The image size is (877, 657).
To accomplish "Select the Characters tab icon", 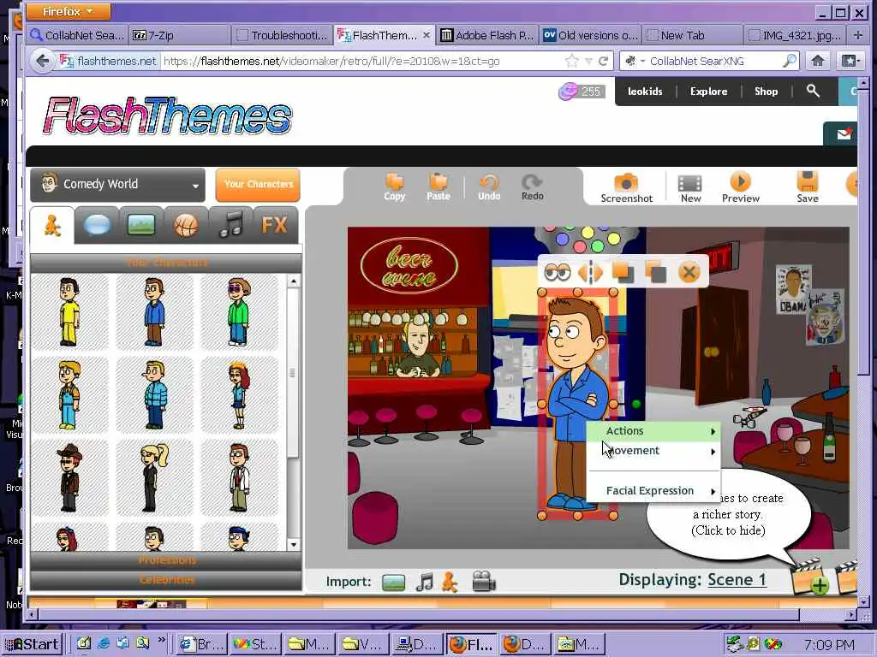I will 52,226.
